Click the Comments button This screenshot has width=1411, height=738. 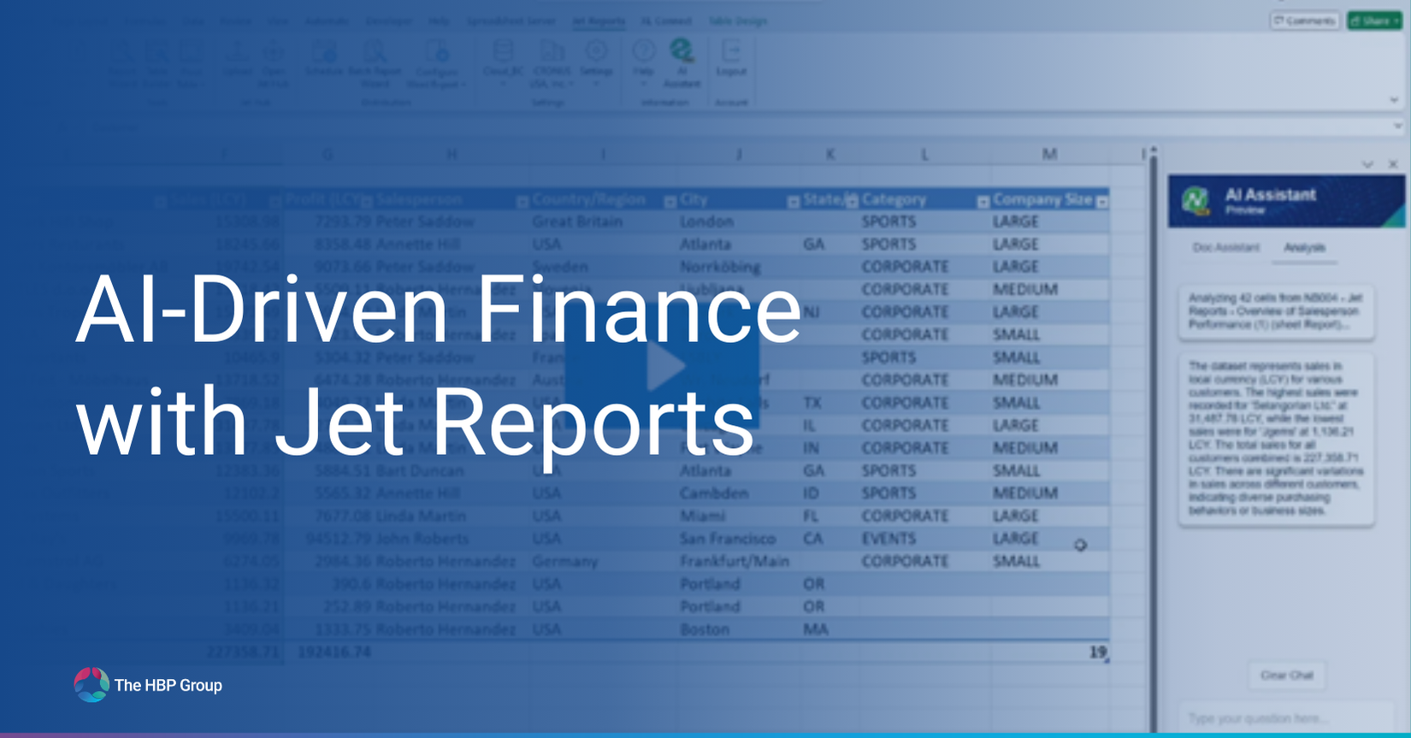pos(1304,21)
